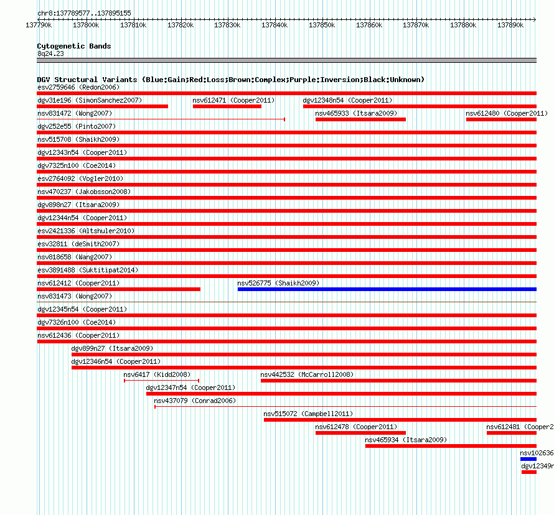Click the dgv12344n54 (Cooper2011) label

click(x=82, y=218)
